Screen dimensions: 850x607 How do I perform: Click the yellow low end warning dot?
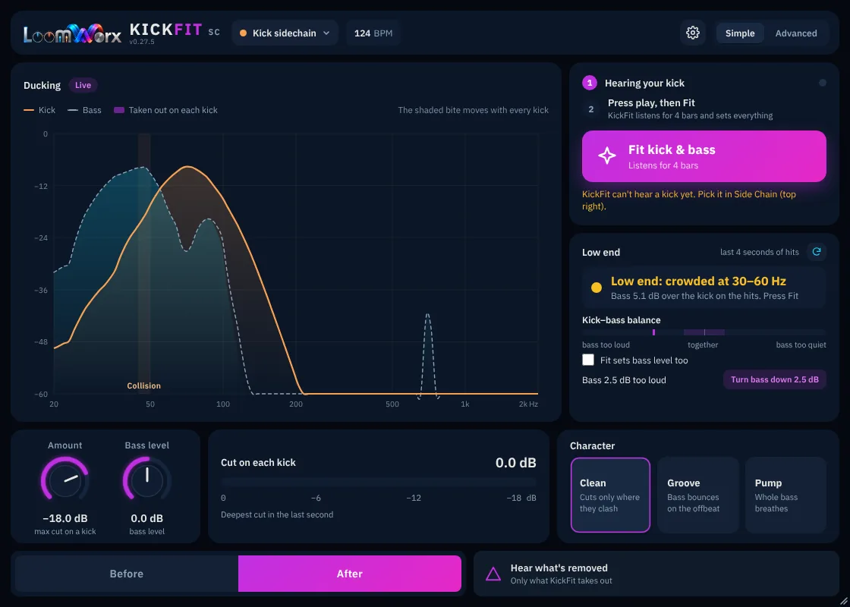pos(597,288)
